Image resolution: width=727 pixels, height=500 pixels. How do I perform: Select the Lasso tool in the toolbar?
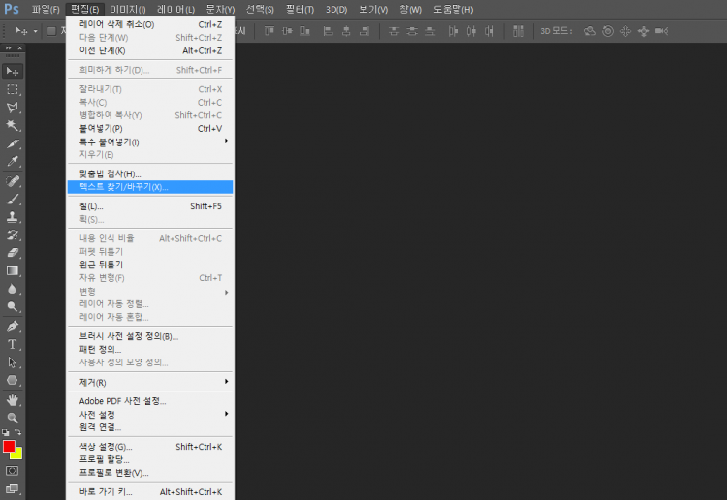13,108
